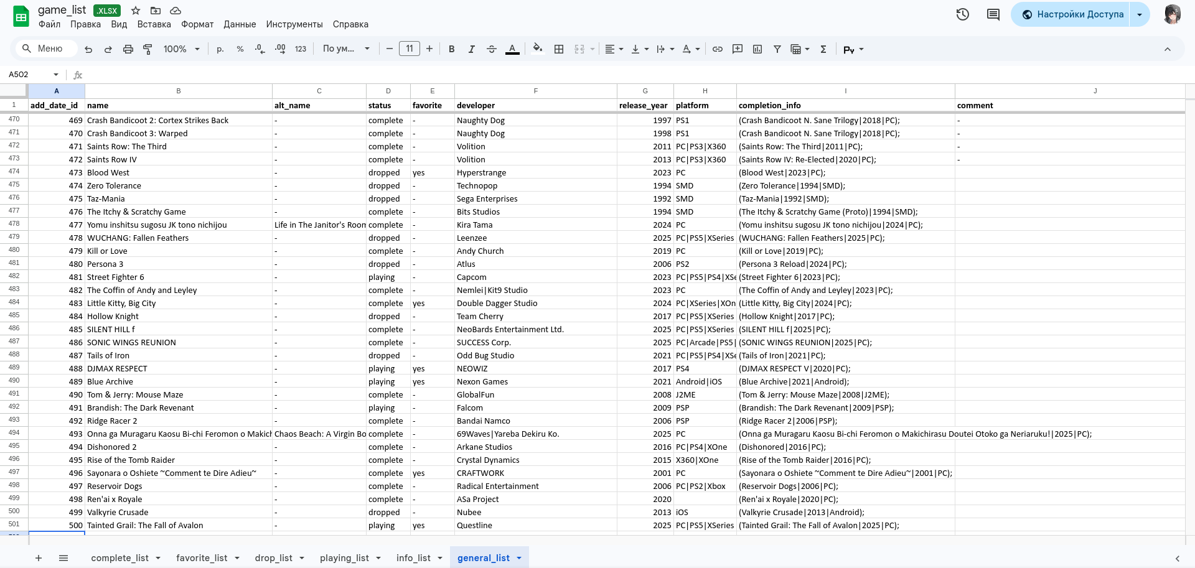Screen dimensions: 1195x568
Task: Toggle strikethrough formatting
Action: pos(491,49)
